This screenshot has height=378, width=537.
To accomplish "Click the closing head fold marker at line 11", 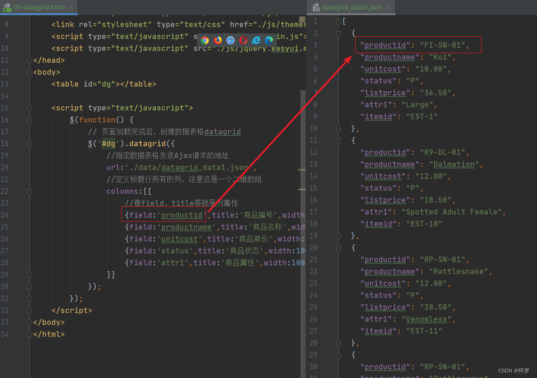I will [29, 60].
